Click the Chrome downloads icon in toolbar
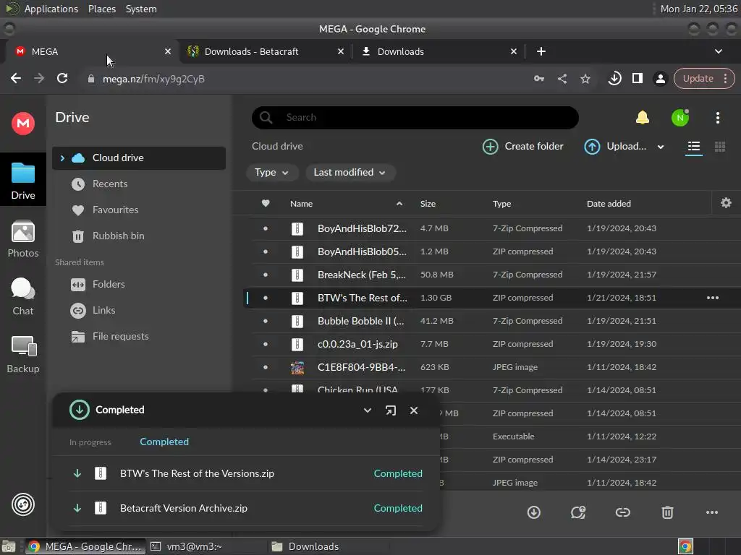Image resolution: width=741 pixels, height=555 pixels. click(614, 78)
